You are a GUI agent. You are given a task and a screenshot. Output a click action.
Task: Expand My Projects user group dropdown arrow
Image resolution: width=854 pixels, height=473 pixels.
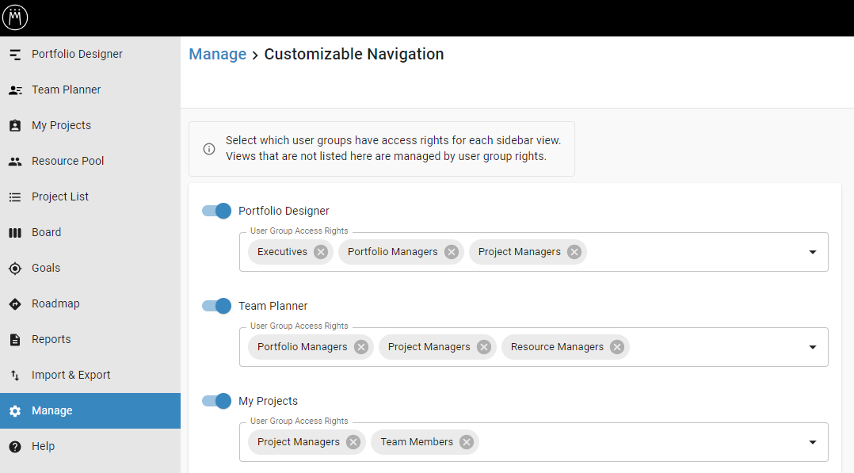(813, 442)
